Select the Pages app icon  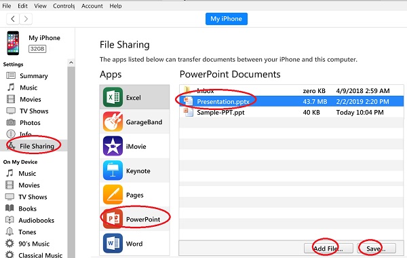click(113, 195)
